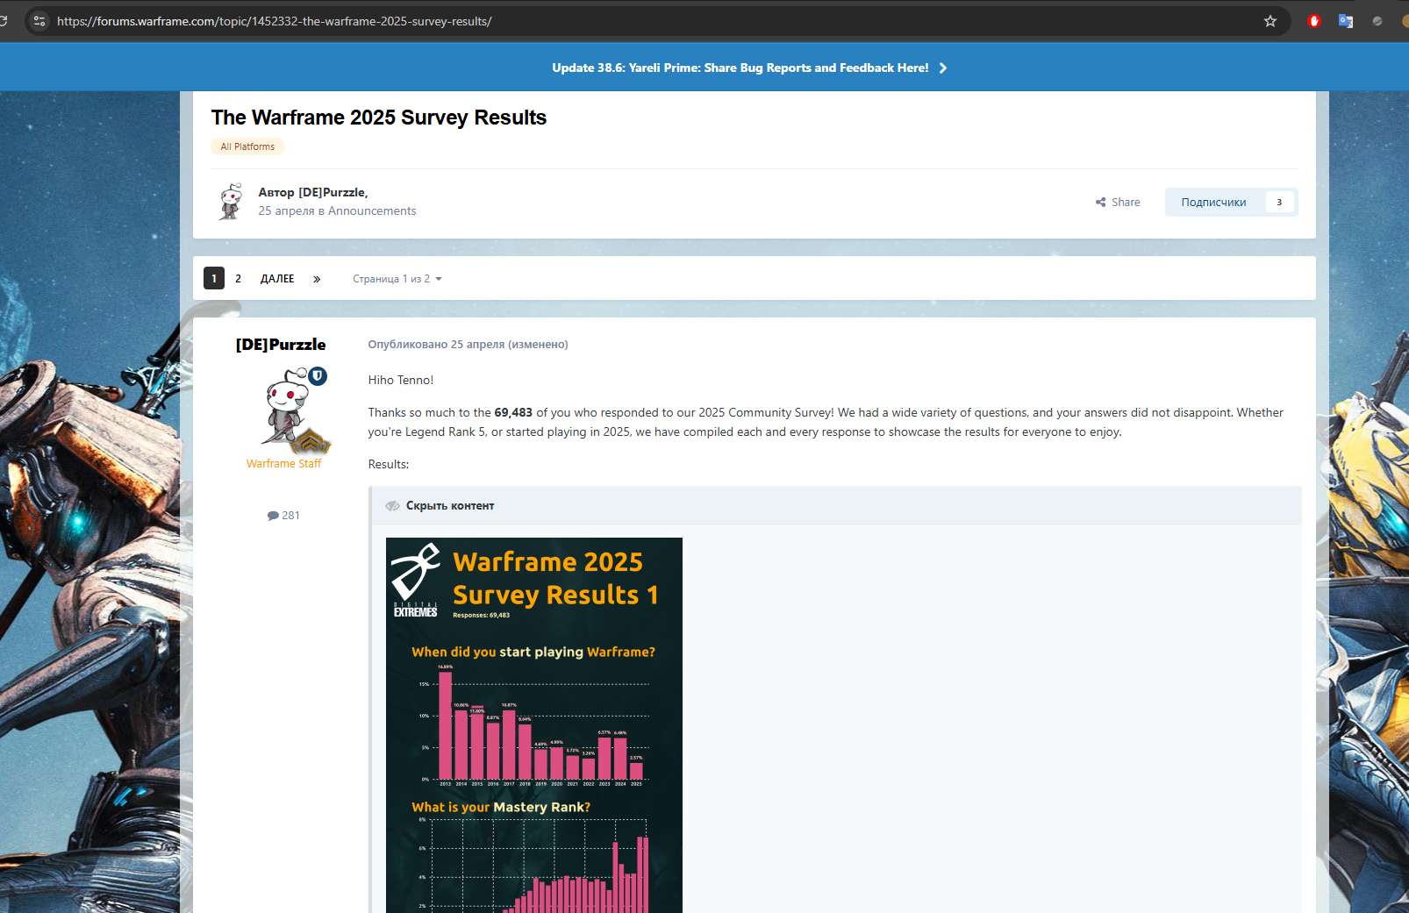Viewport: 1409px width, 913px height.
Task: Click the topic title The Warframe 2025 Survey Results
Action: pos(379,118)
